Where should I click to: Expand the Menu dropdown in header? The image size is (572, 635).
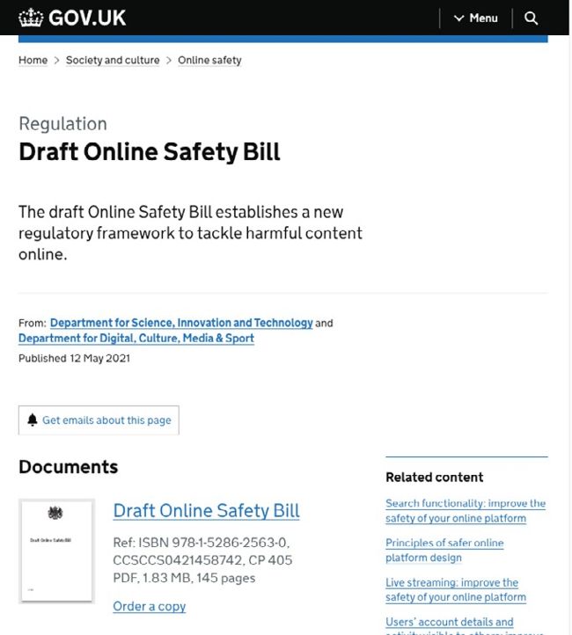[x=476, y=18]
